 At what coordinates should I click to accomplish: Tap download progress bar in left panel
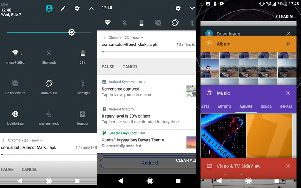49,155
